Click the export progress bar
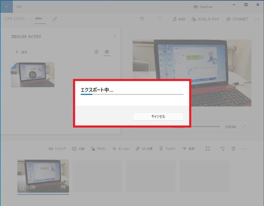This screenshot has width=264, height=206. click(x=132, y=95)
